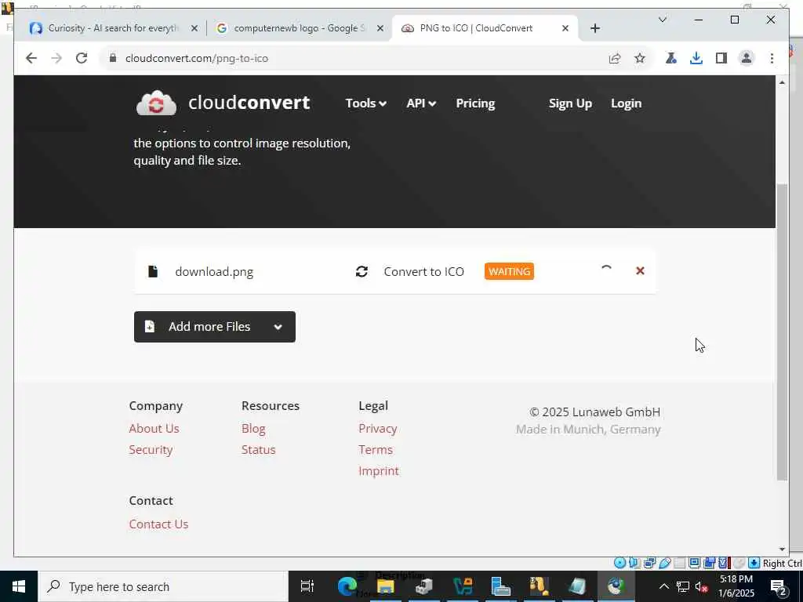Open the Blog link
803x602 pixels.
pyautogui.click(x=253, y=429)
